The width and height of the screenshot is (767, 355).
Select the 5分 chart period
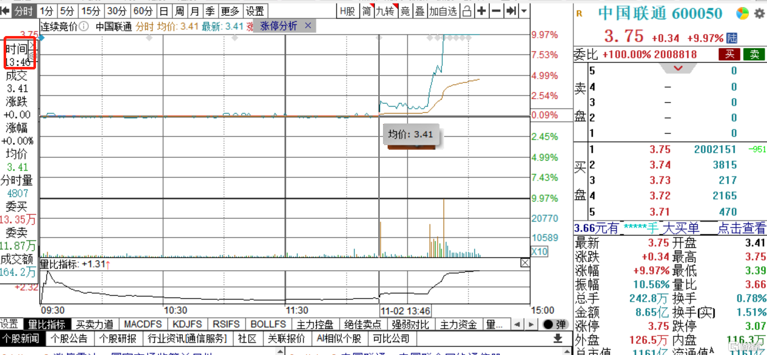(67, 11)
